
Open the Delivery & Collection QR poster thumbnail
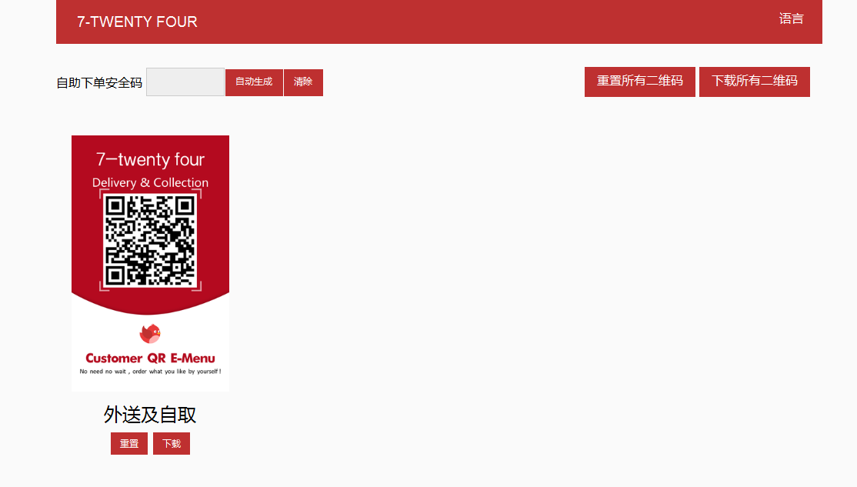150,263
